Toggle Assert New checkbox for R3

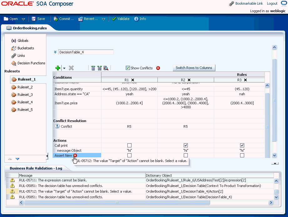click(242, 155)
